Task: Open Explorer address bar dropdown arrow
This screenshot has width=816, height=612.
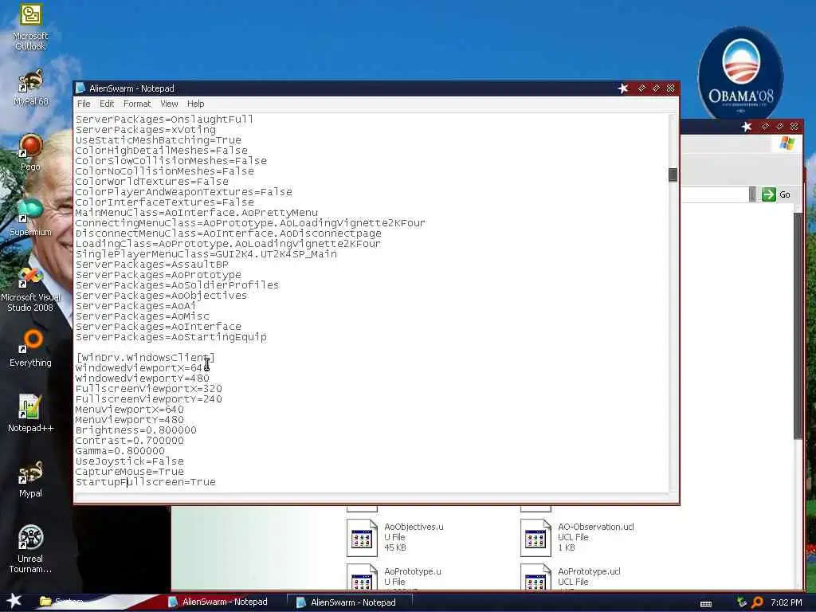Action: click(752, 194)
